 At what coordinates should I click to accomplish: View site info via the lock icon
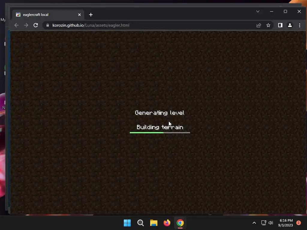(48, 25)
